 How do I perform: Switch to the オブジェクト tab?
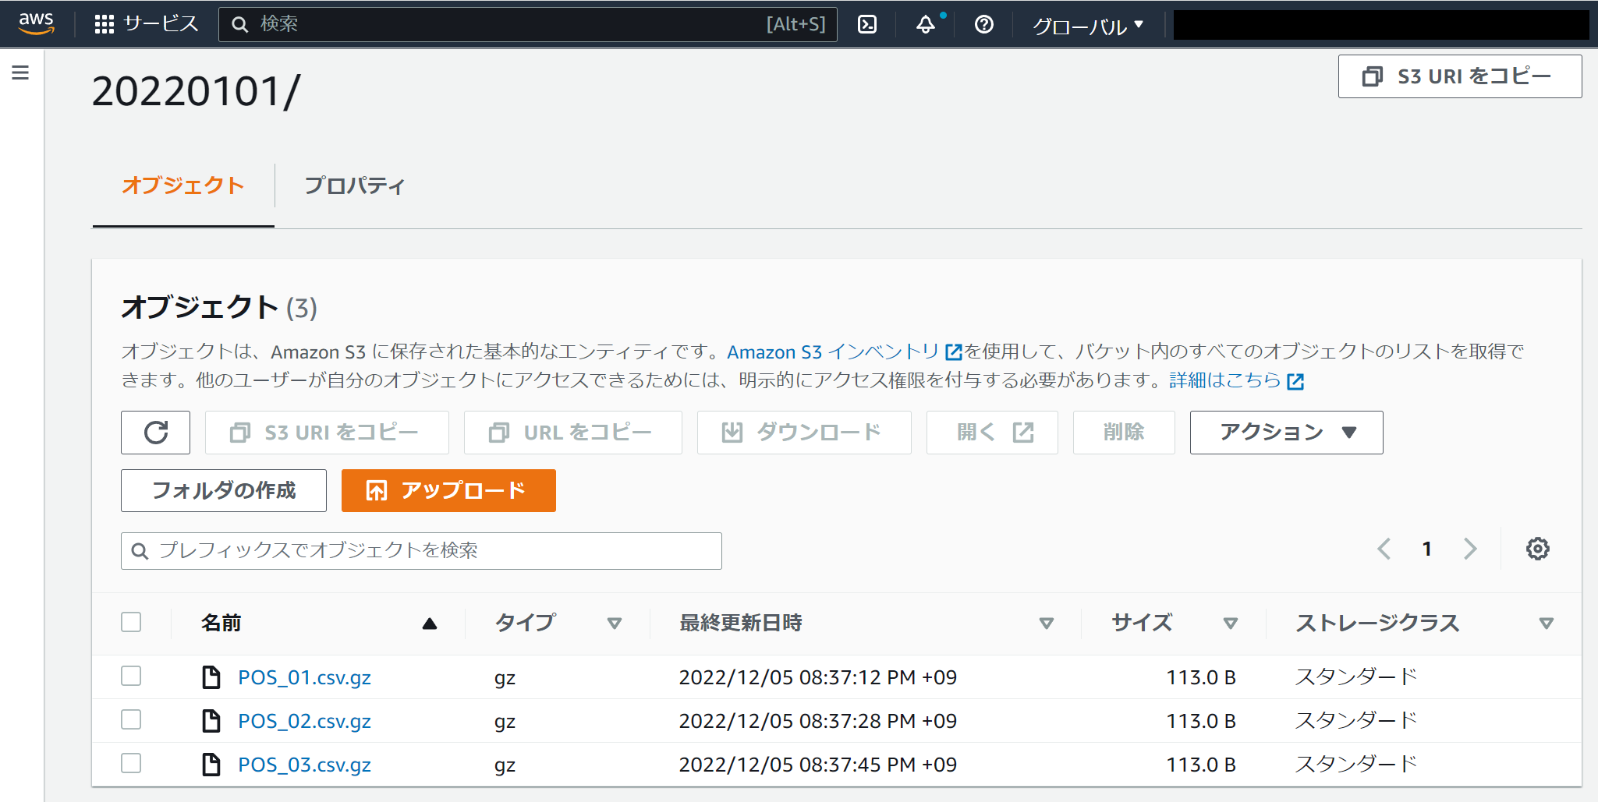coord(183,185)
